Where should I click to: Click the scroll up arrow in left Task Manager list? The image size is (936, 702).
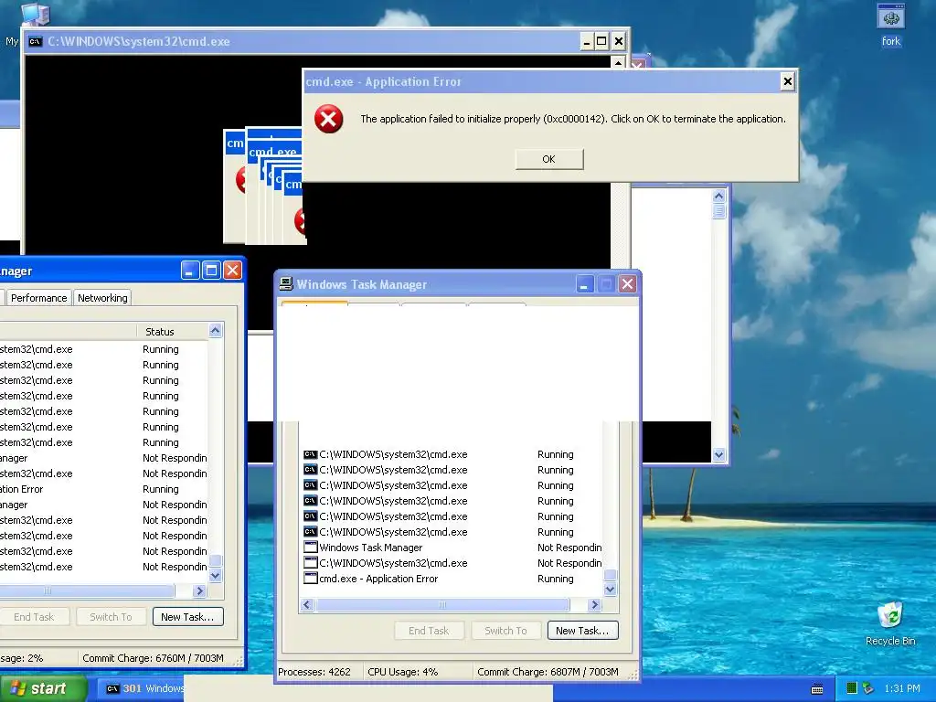pos(216,330)
